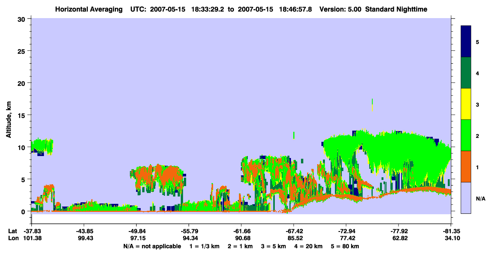This screenshot has width=501, height=257.
Task: Click the N/A = not applicable legend text
Action: [x=152, y=246]
